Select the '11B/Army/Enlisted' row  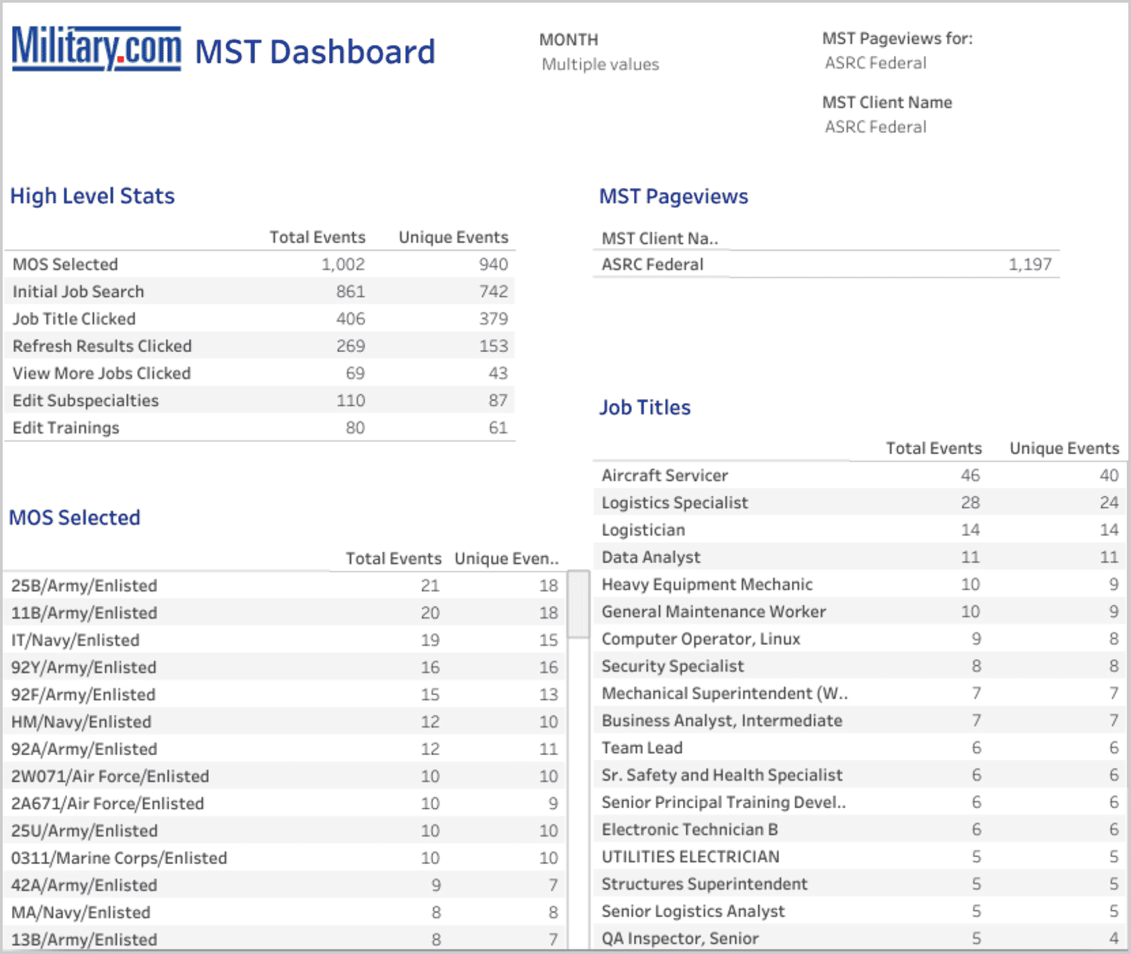coord(285,613)
